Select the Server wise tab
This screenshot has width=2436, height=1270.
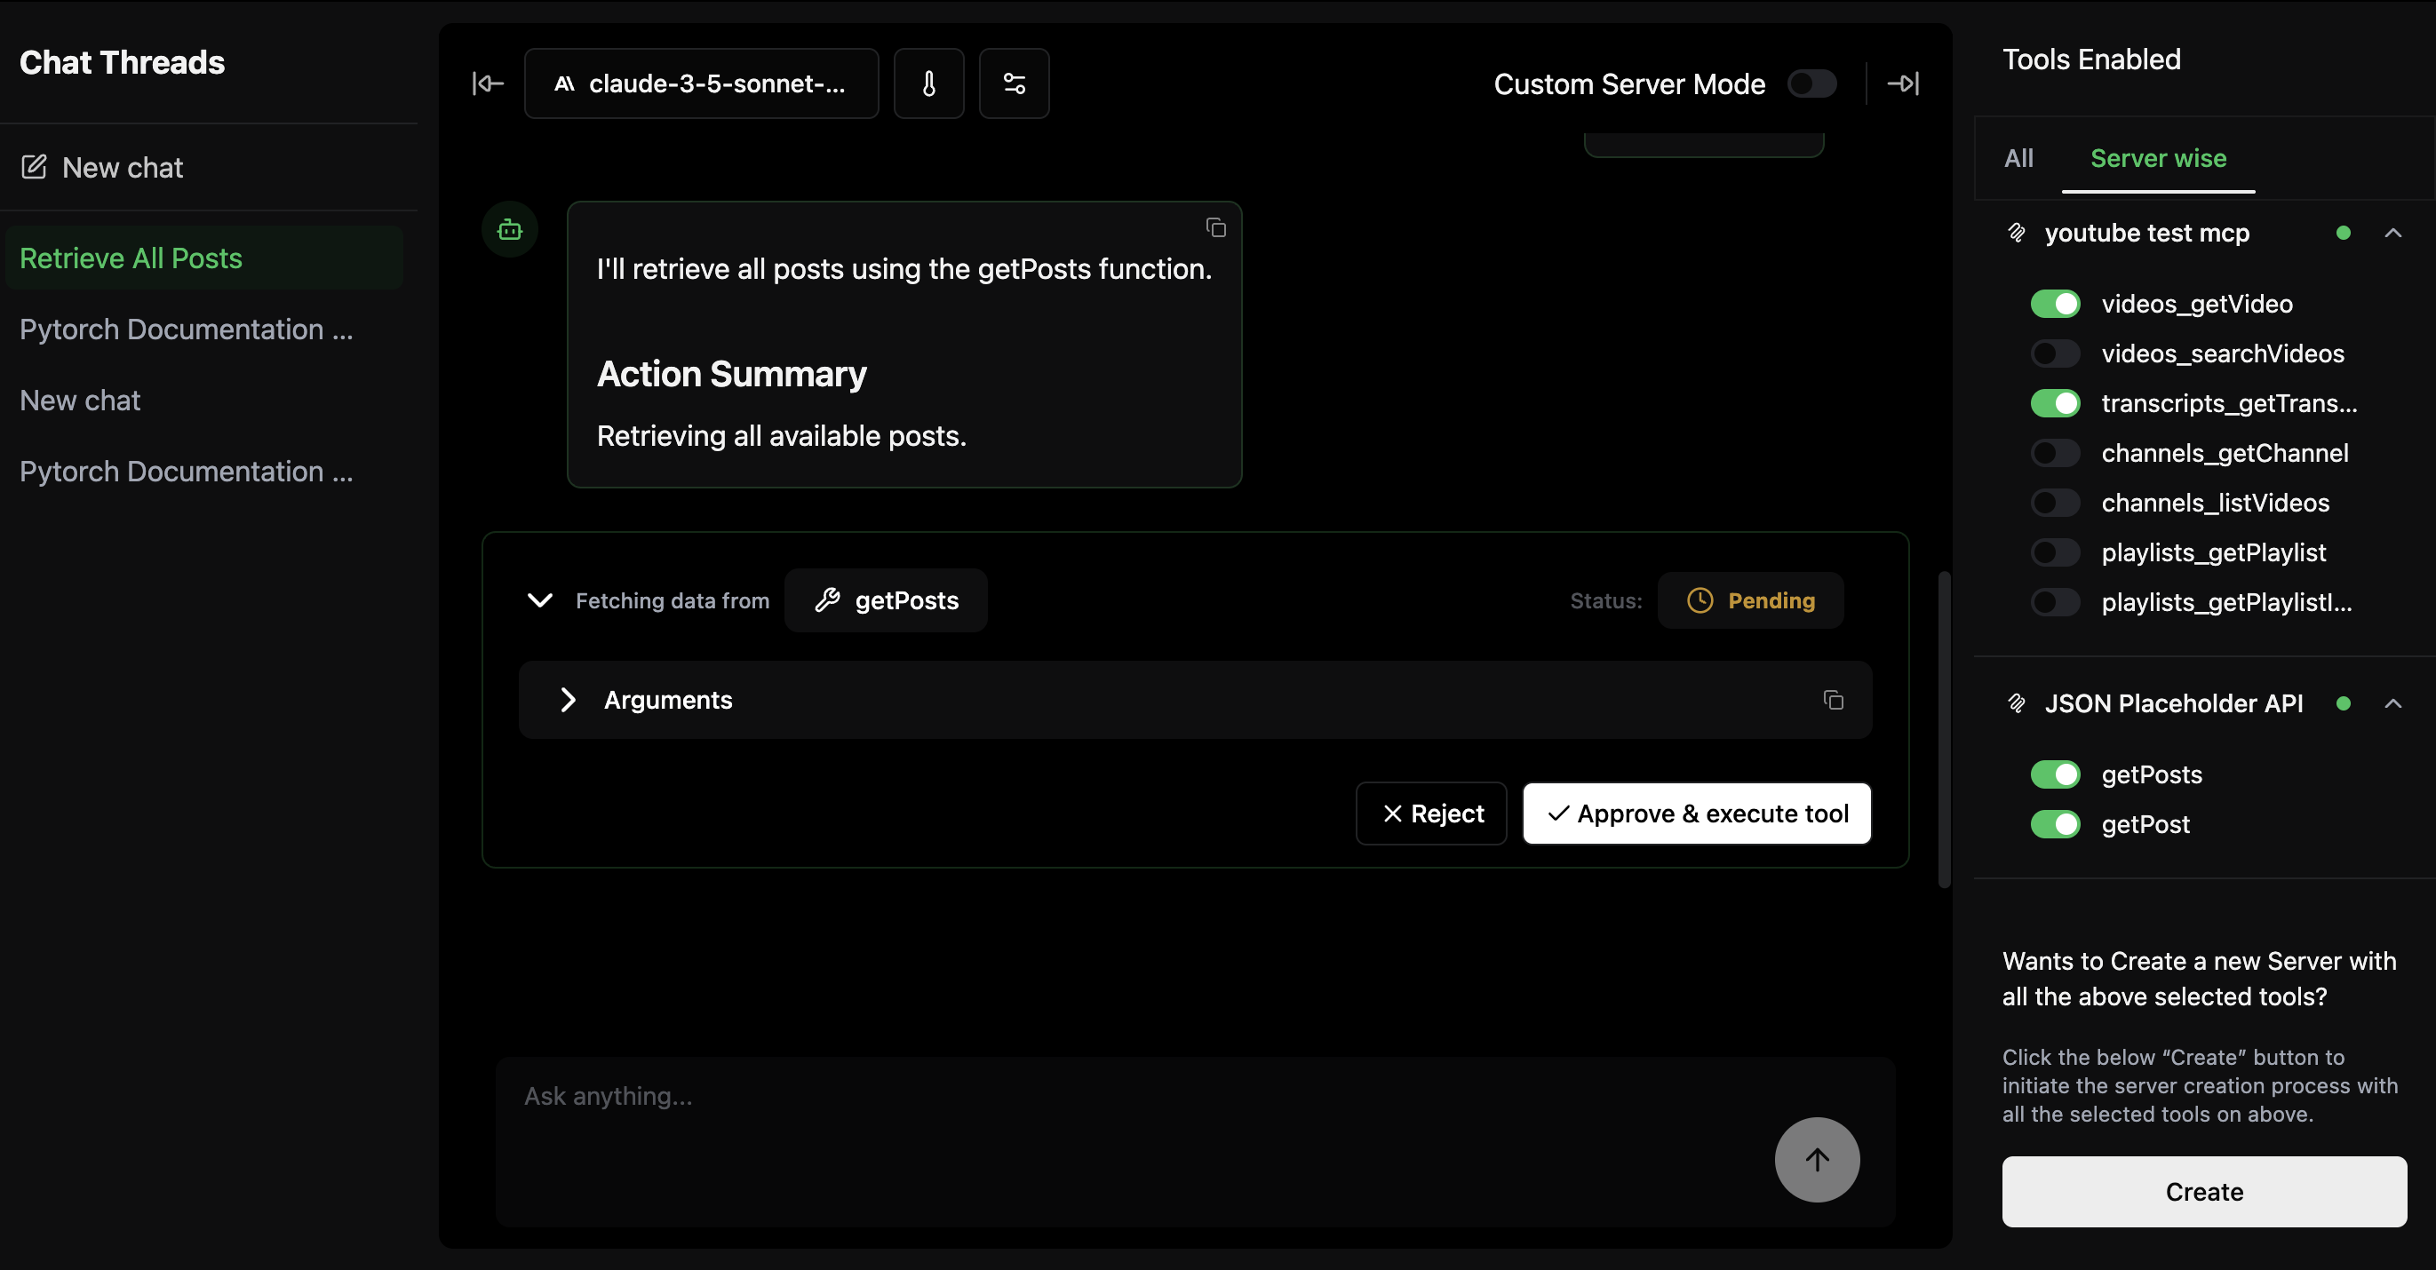coord(2158,158)
